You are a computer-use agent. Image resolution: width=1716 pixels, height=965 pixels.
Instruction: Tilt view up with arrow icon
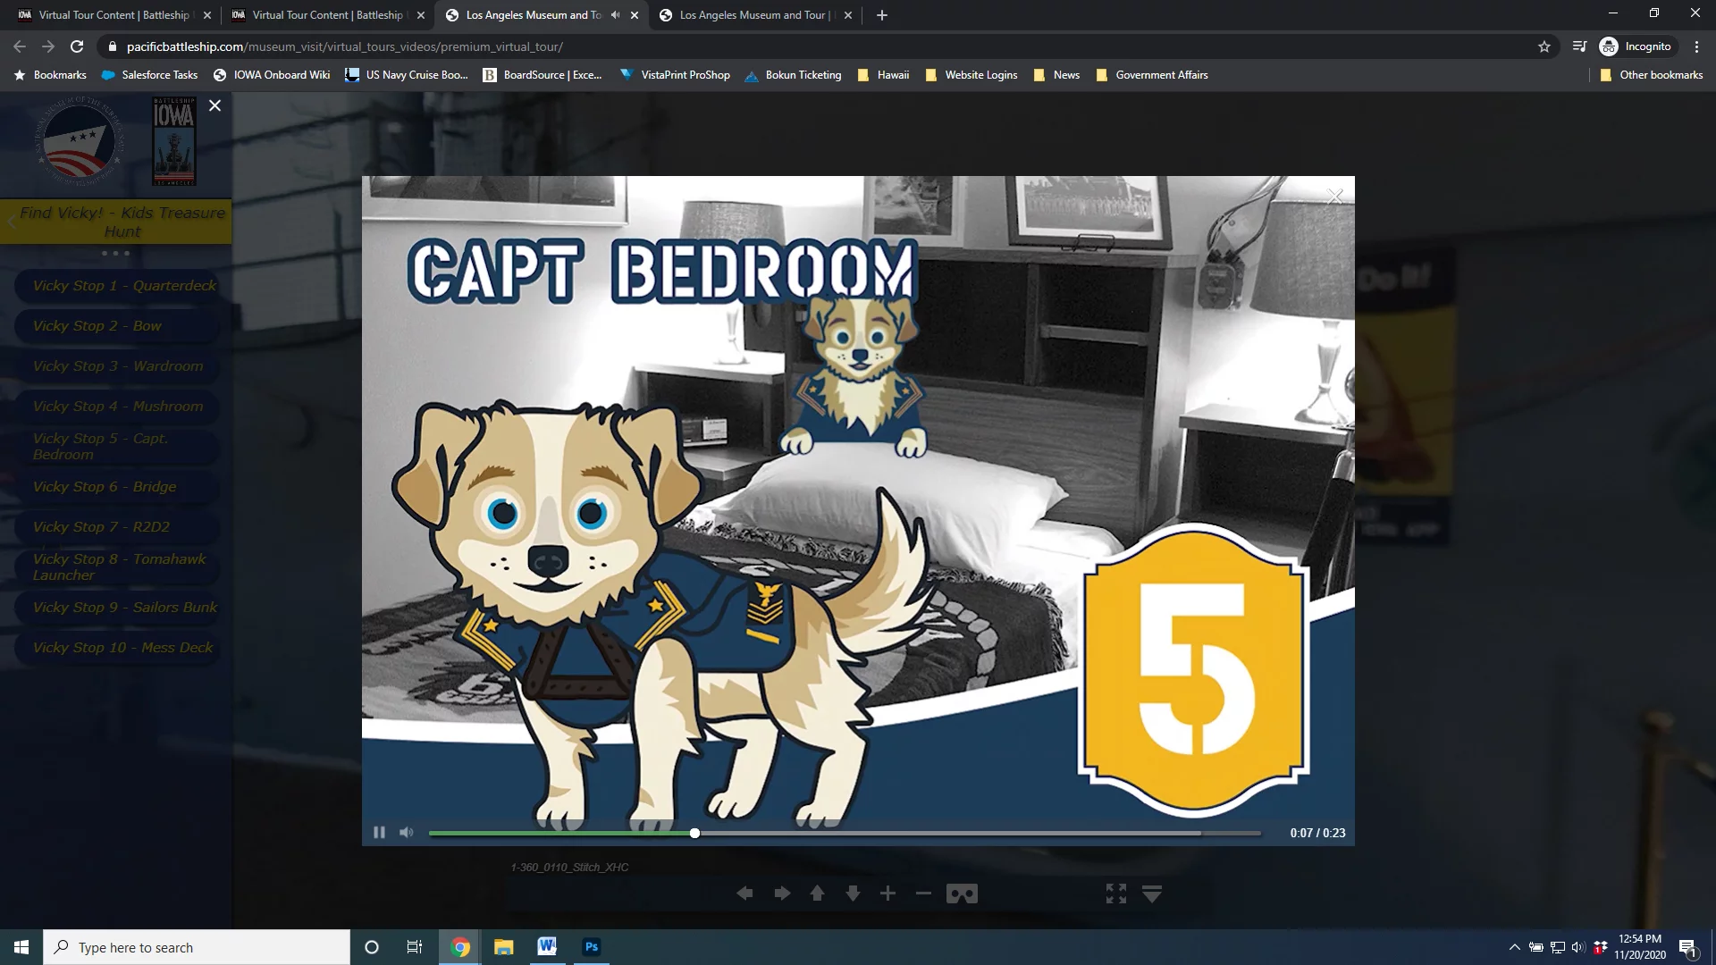pos(817,894)
